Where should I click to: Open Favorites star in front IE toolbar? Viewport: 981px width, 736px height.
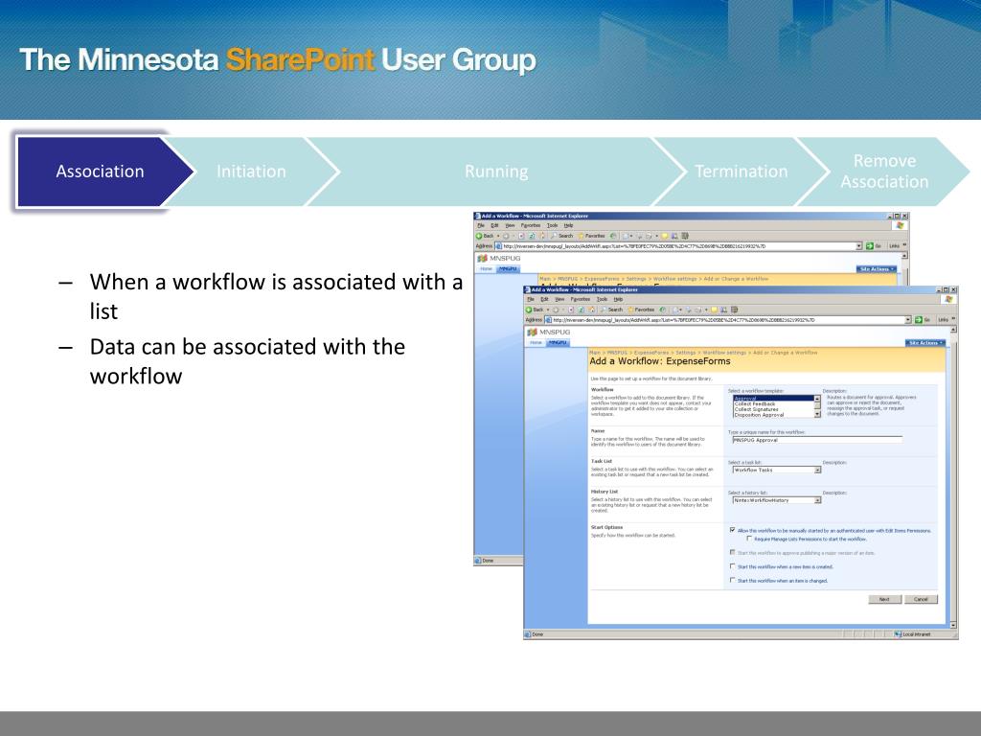(x=641, y=310)
